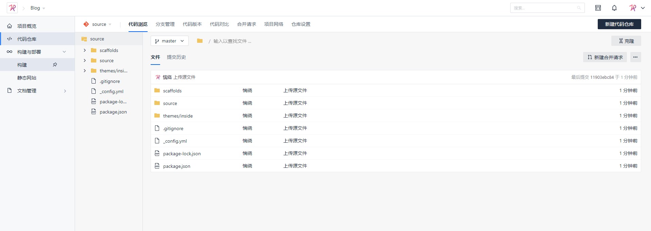Open package.json in file list
The height and width of the screenshot is (231, 651).
[176, 166]
